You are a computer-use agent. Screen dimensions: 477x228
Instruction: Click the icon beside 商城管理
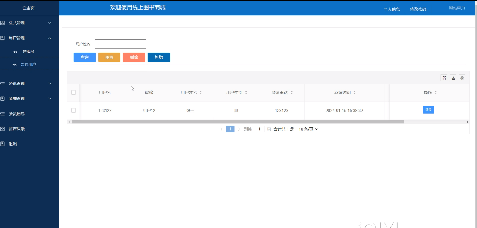2,99
